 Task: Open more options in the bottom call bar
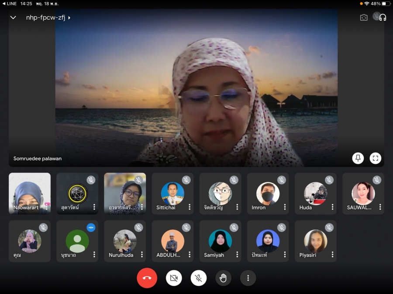[248, 278]
